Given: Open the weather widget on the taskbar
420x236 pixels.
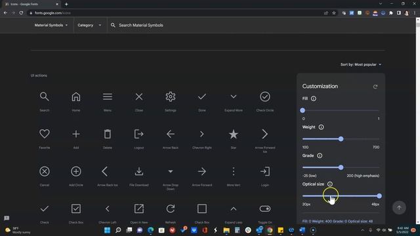Looking at the screenshot, I should pos(18,230).
